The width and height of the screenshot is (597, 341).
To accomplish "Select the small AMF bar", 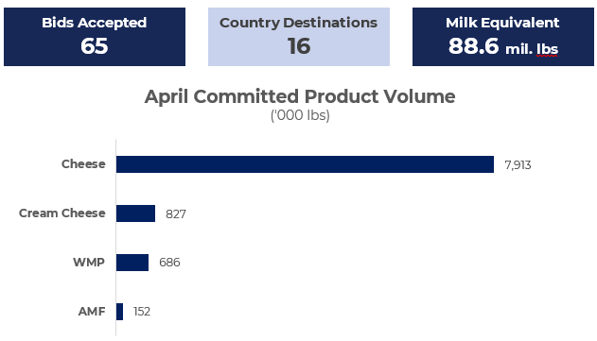I will pyautogui.click(x=119, y=312).
